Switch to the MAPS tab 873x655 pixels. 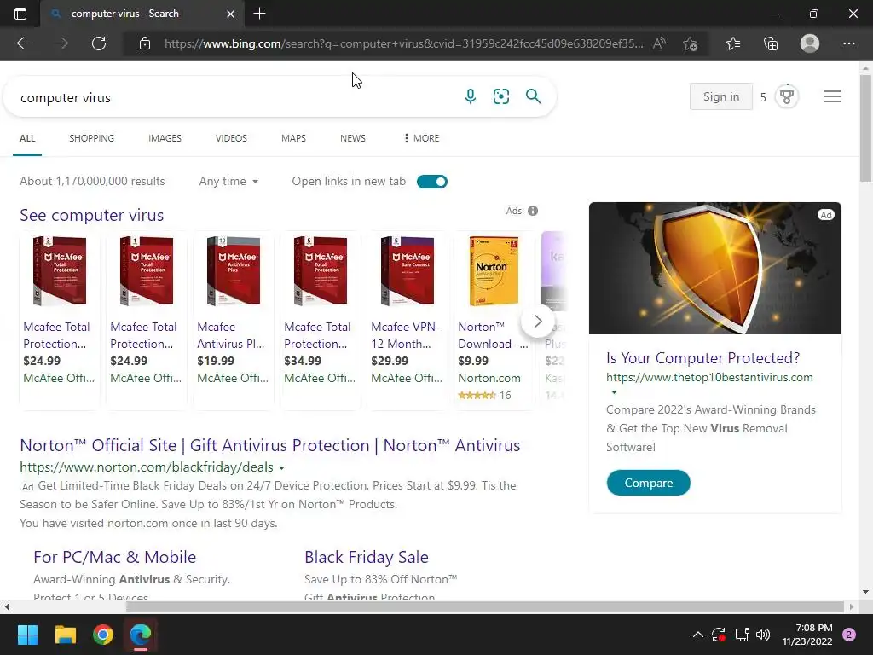293,138
